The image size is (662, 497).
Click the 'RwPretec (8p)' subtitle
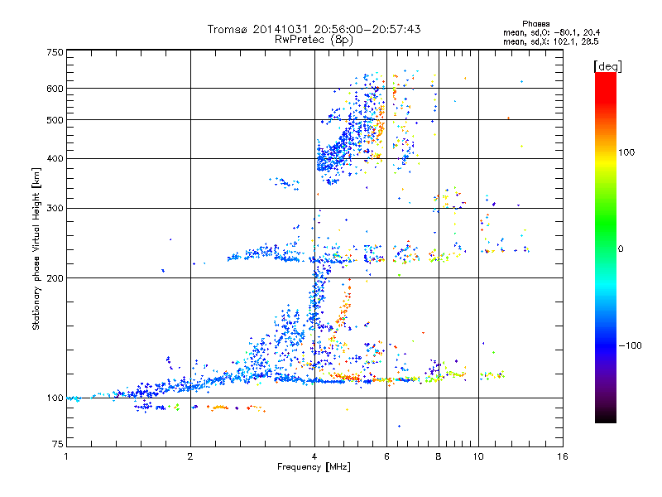click(x=314, y=40)
